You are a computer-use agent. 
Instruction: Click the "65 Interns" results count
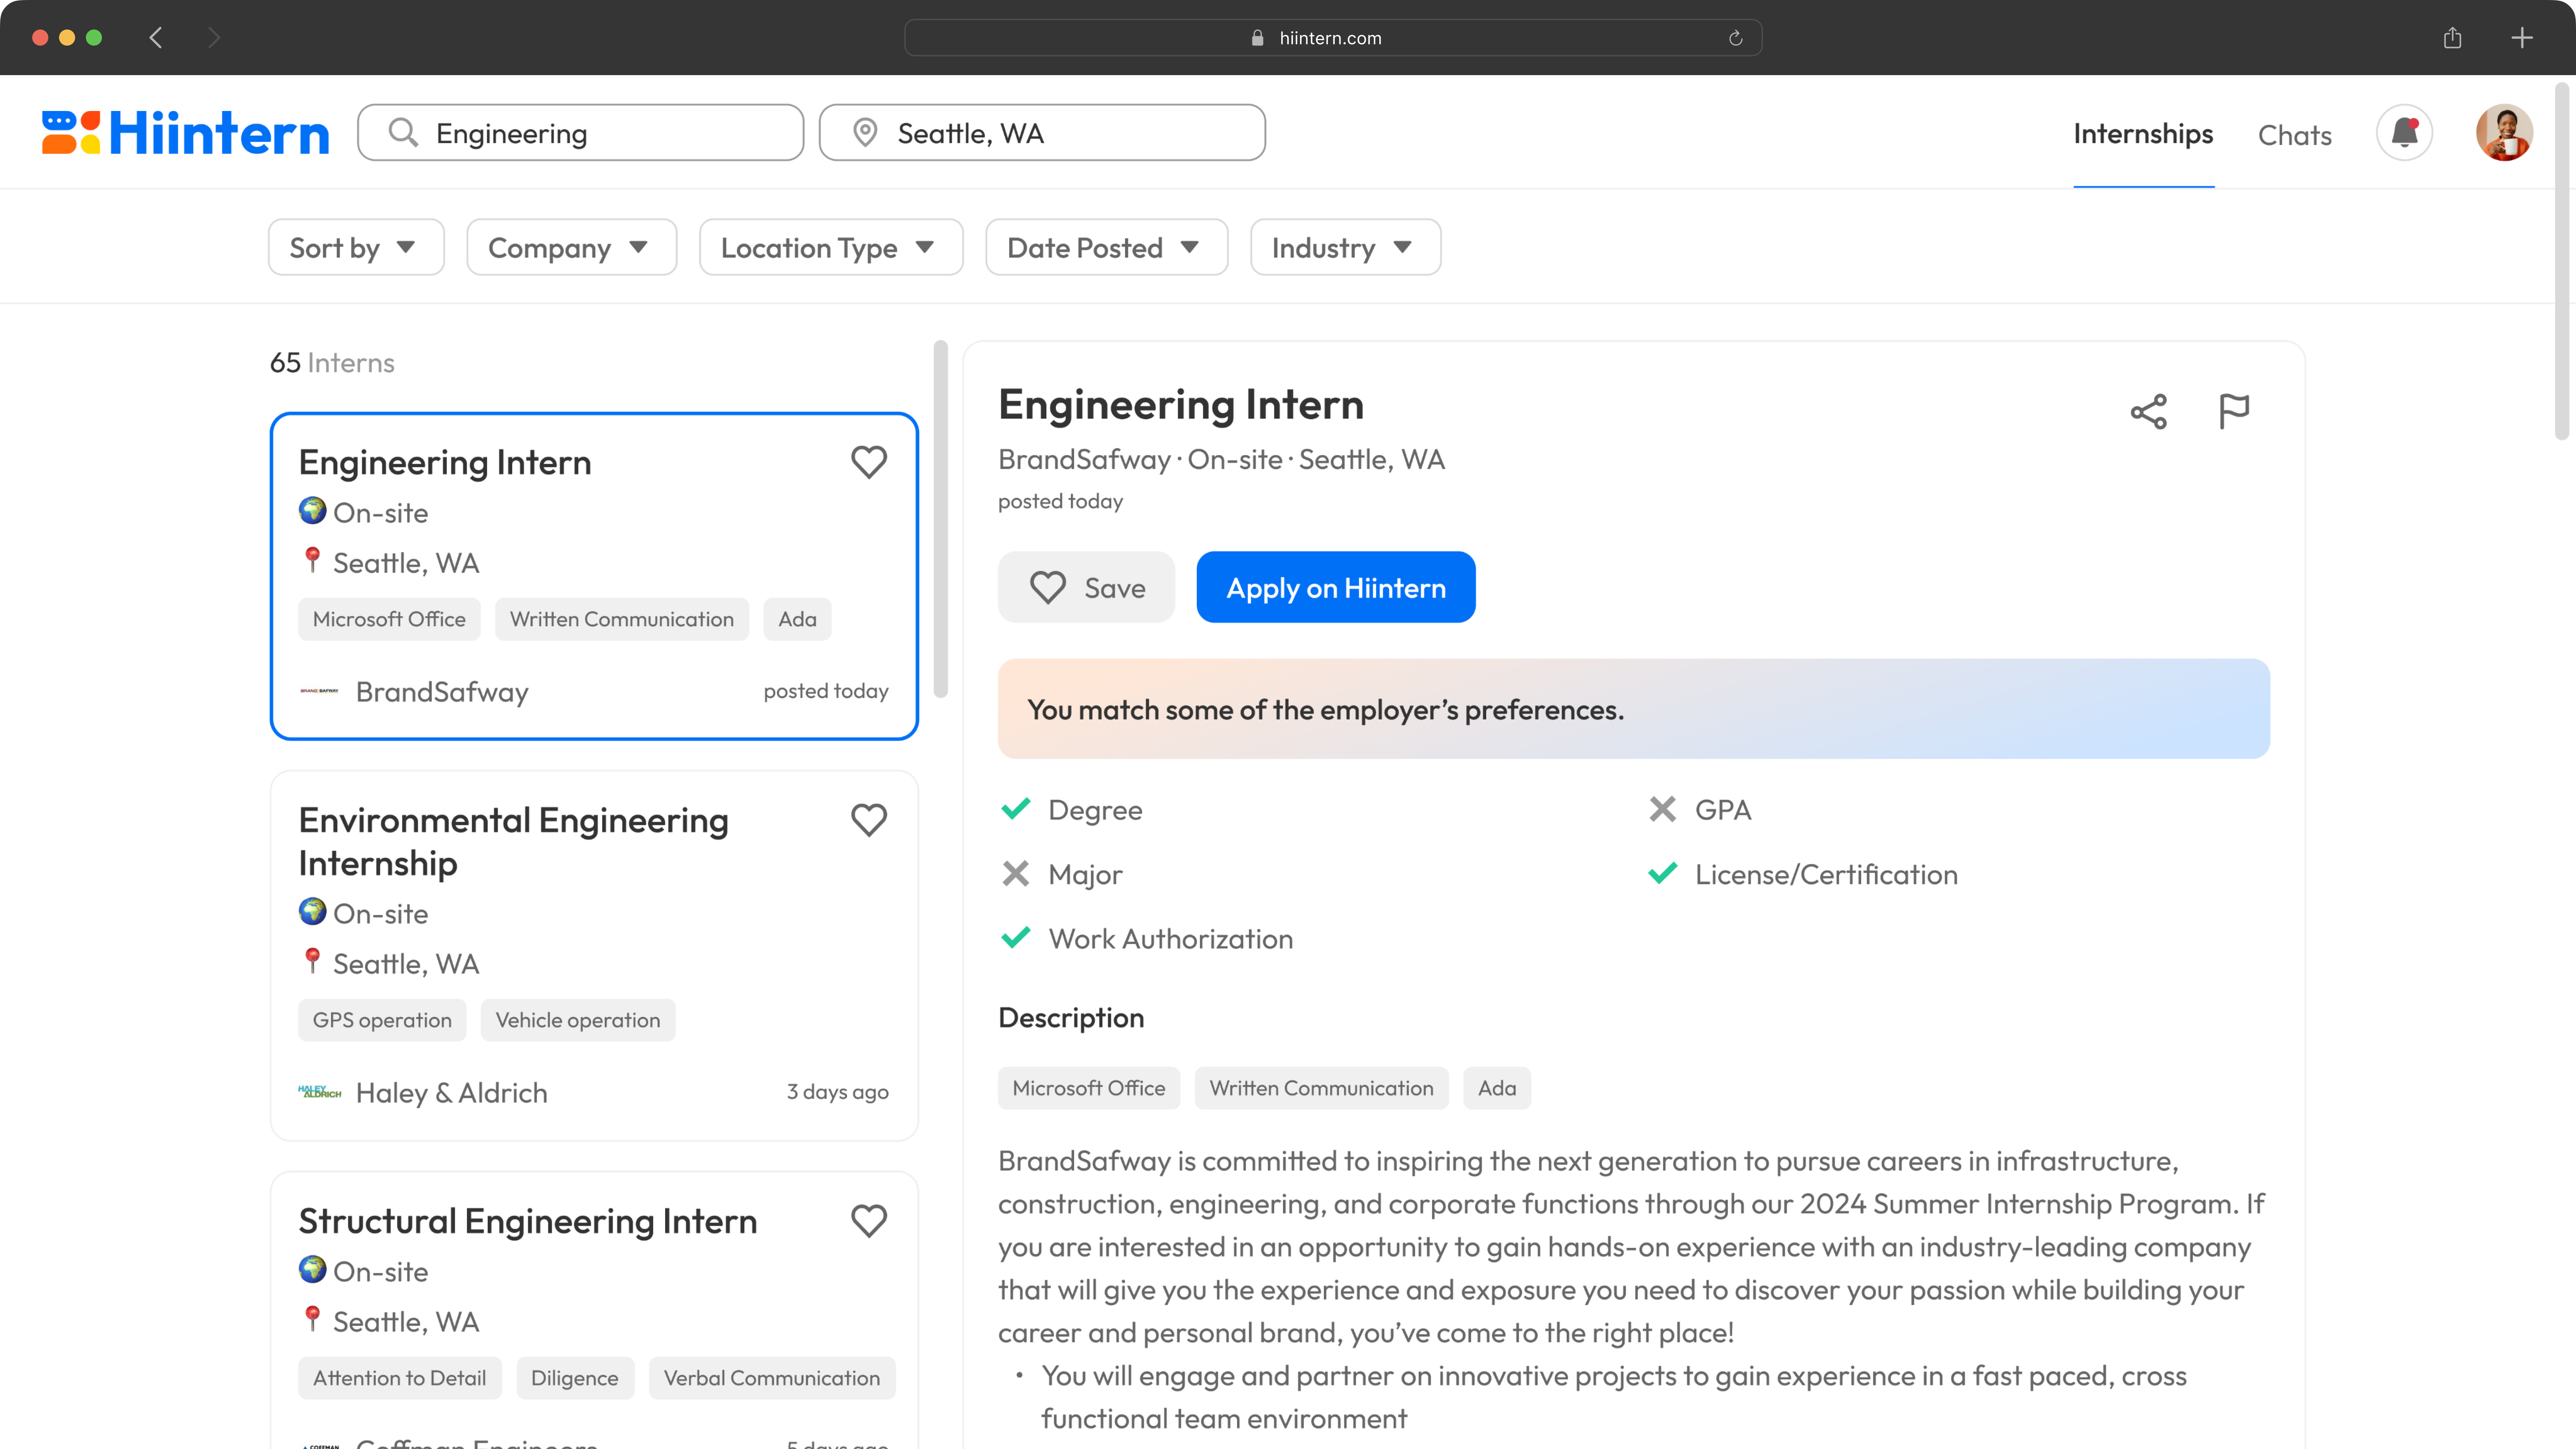(332, 363)
